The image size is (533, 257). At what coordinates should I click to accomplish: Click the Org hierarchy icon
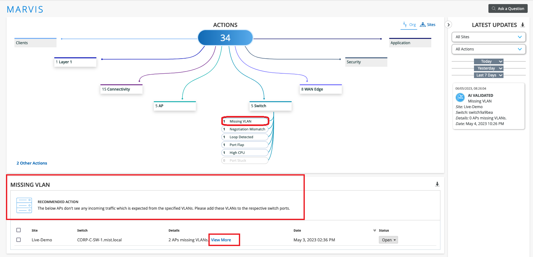405,24
